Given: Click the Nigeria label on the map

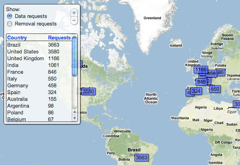Looking at the screenshot, I should click(207, 130).
